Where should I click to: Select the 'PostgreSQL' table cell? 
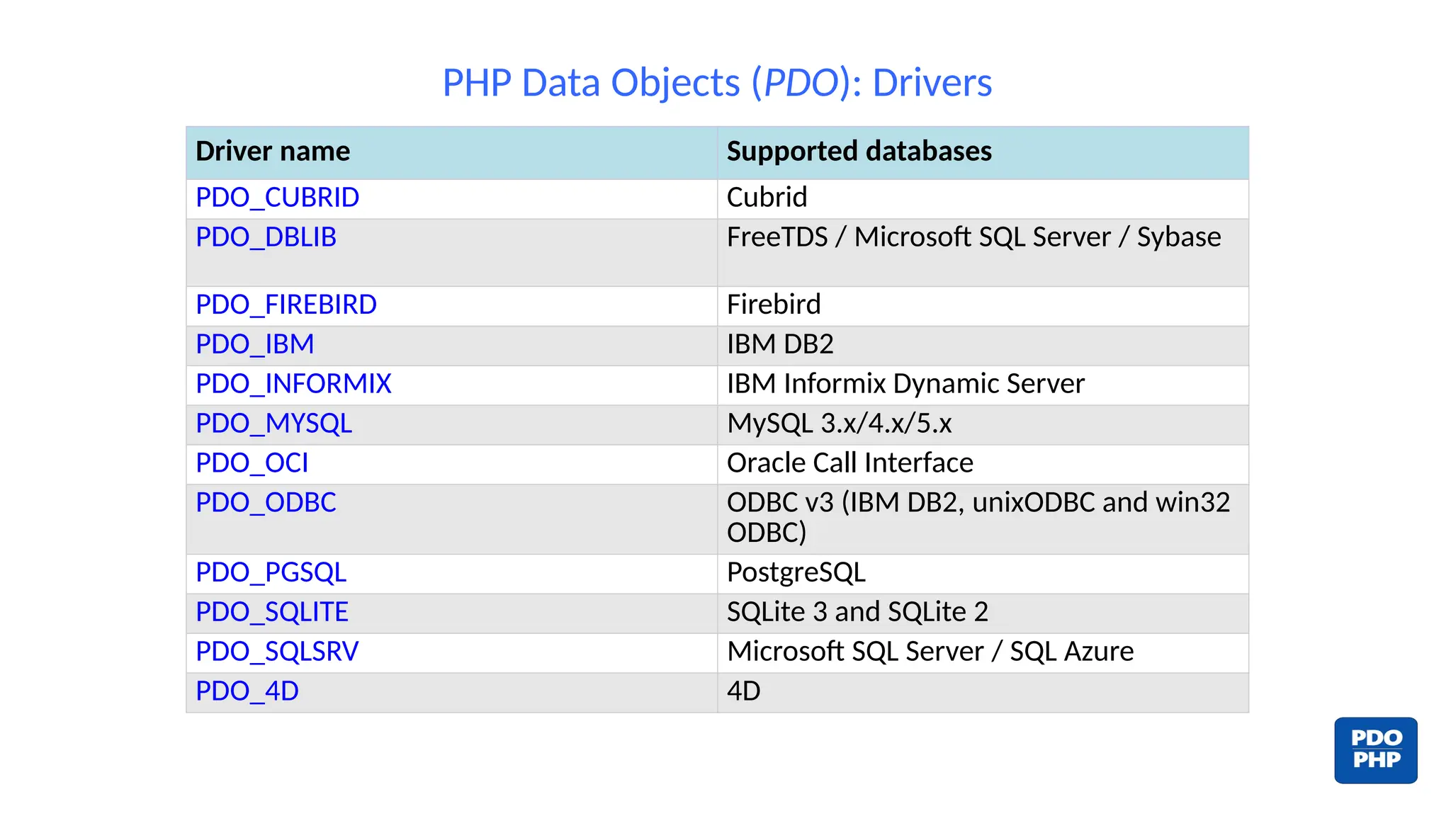point(983,574)
